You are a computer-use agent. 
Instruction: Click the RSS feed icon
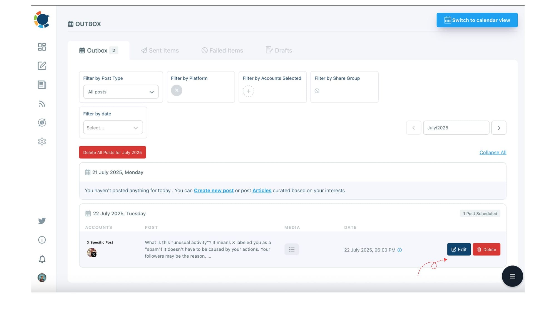click(42, 104)
